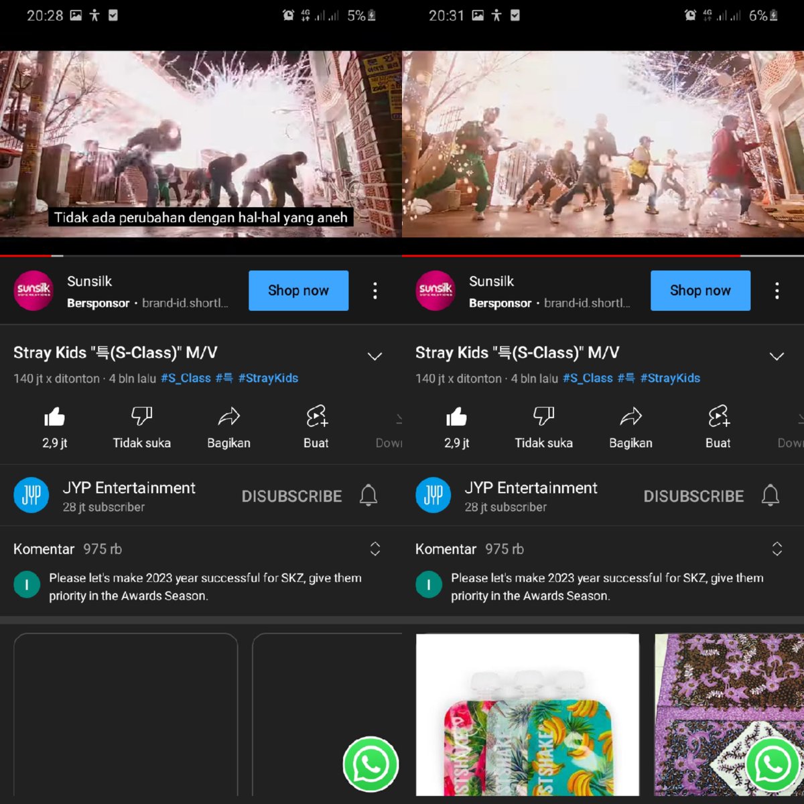Open Sunsilk ad options menu, right screenshot
The height and width of the screenshot is (804, 804).
pyautogui.click(x=777, y=291)
